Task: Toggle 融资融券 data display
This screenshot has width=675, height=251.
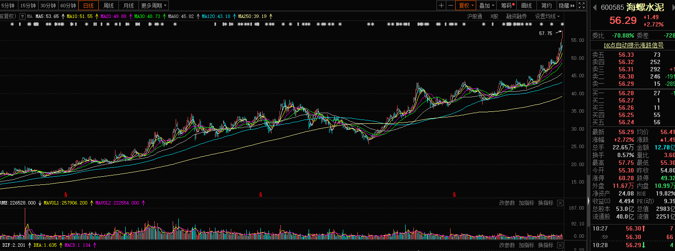Action: (x=516, y=16)
